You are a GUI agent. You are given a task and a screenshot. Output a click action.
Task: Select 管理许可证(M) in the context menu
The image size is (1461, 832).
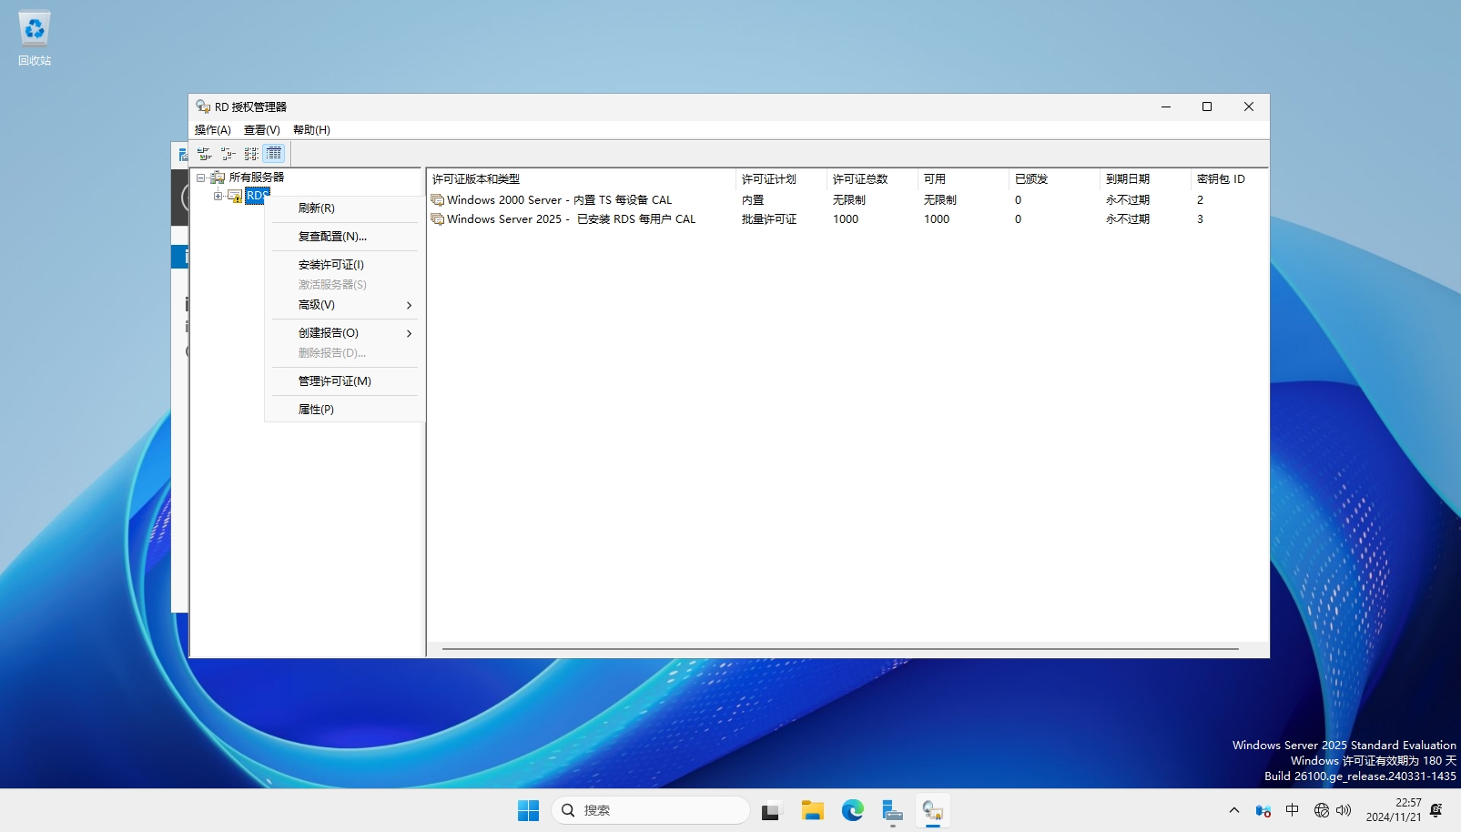coord(335,381)
